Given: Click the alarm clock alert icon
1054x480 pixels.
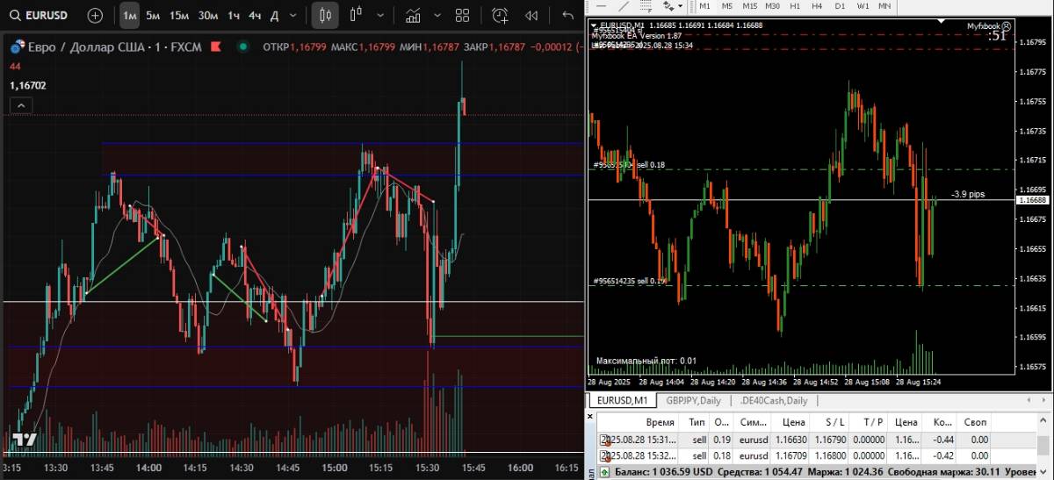Looking at the screenshot, I should pos(500,15).
